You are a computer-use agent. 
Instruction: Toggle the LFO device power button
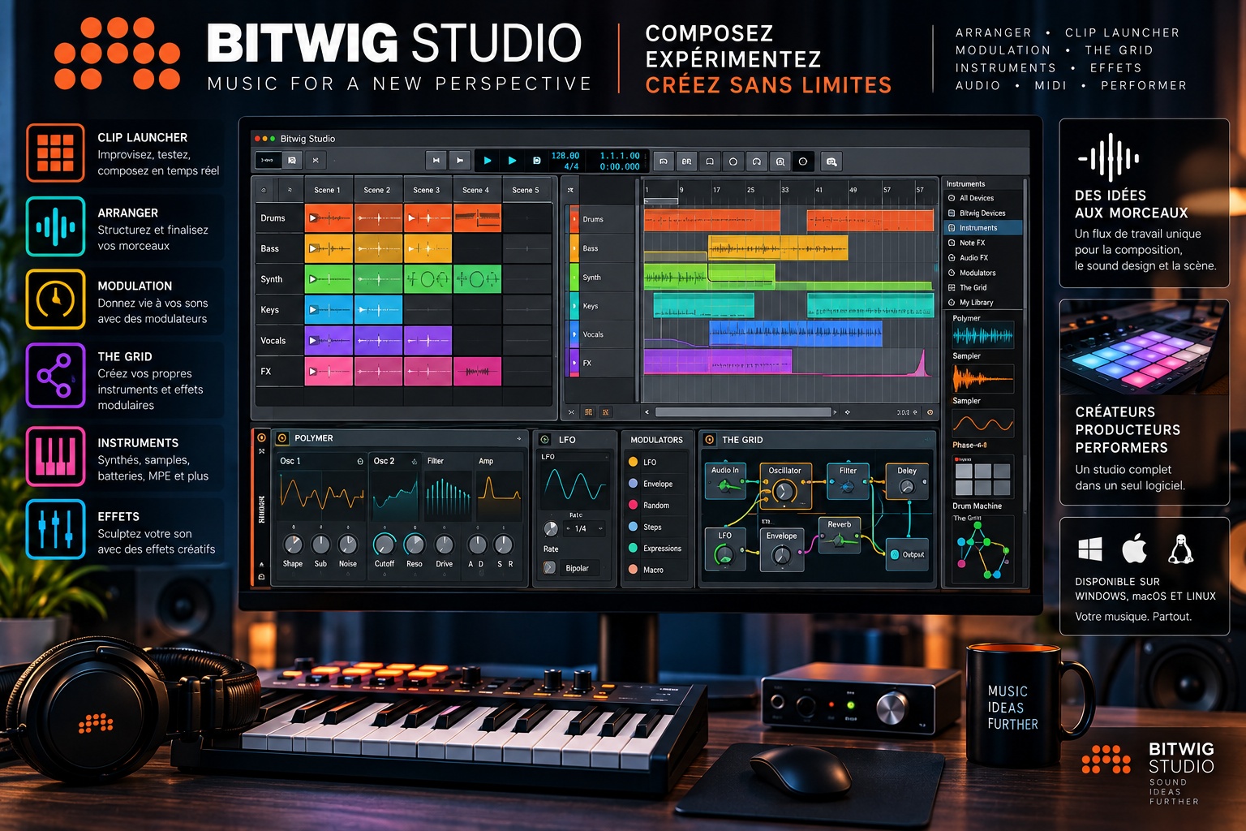[545, 439]
